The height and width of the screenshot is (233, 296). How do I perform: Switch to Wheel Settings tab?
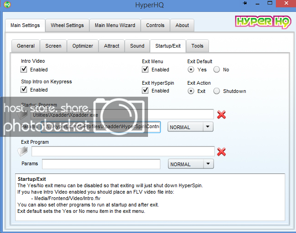(67, 25)
